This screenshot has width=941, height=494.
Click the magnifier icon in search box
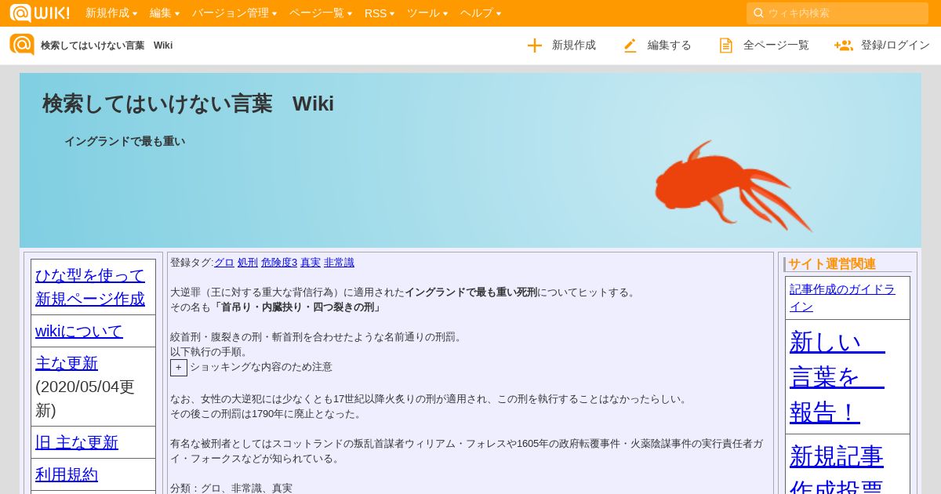(758, 13)
